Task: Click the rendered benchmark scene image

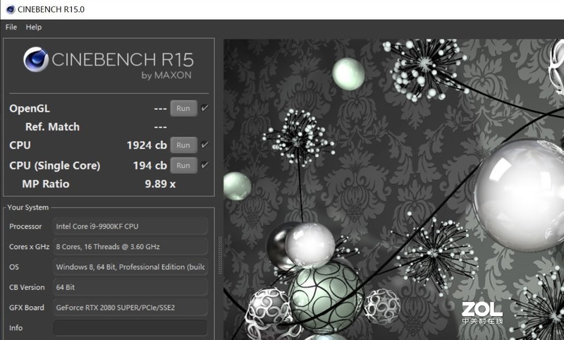Action: 393,189
